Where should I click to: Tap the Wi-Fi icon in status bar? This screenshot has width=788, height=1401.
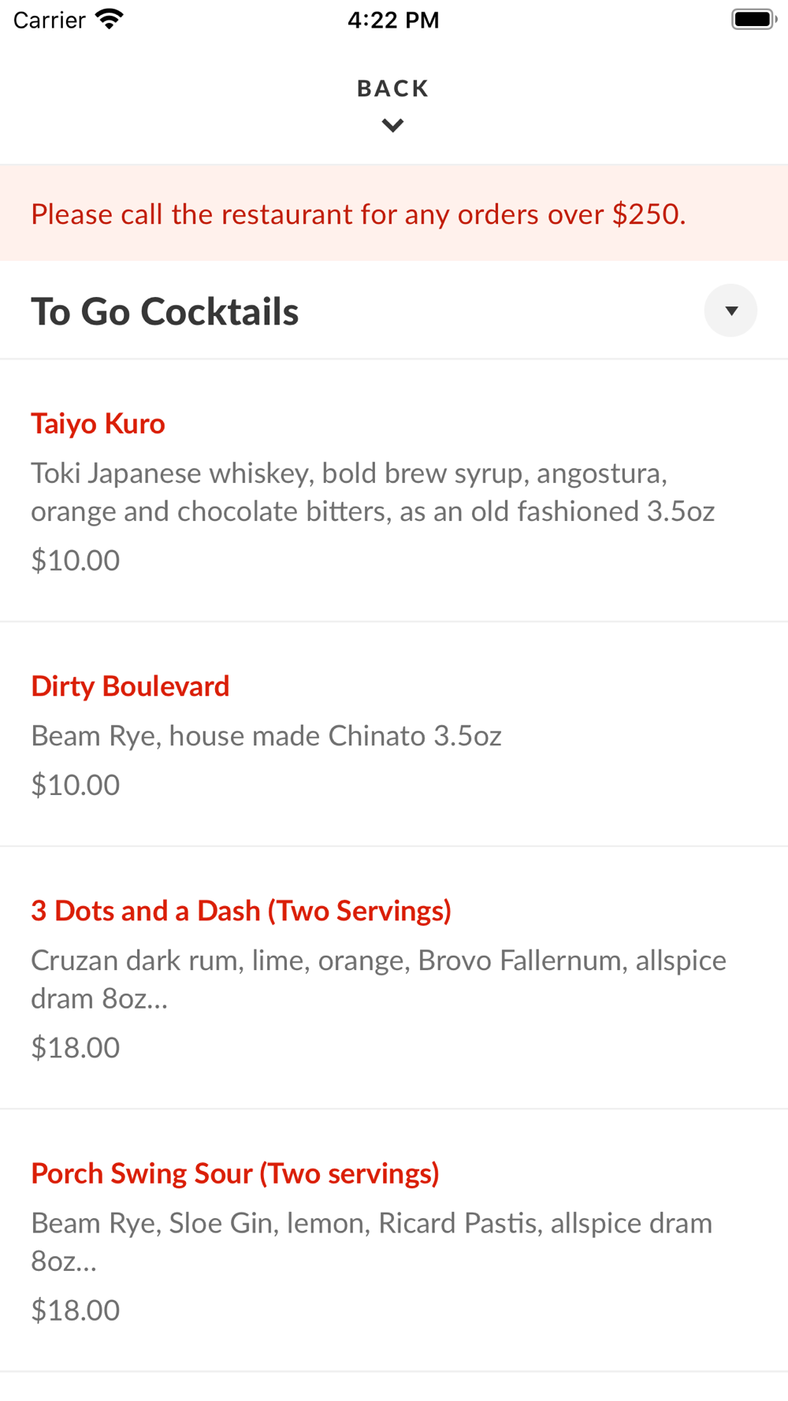coord(109,19)
